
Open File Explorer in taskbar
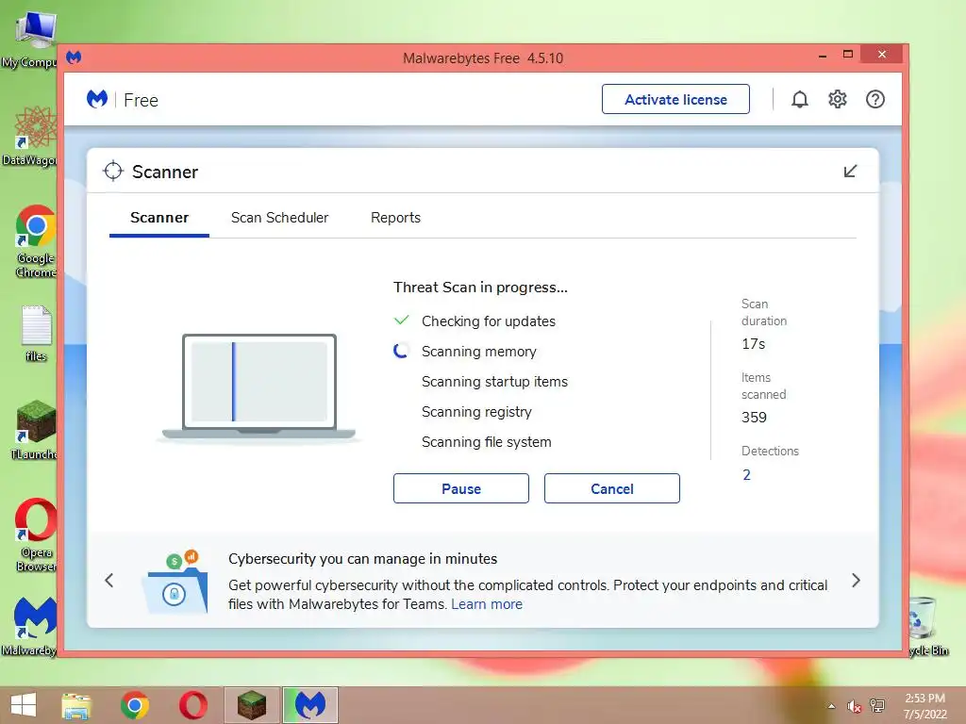pyautogui.click(x=76, y=705)
